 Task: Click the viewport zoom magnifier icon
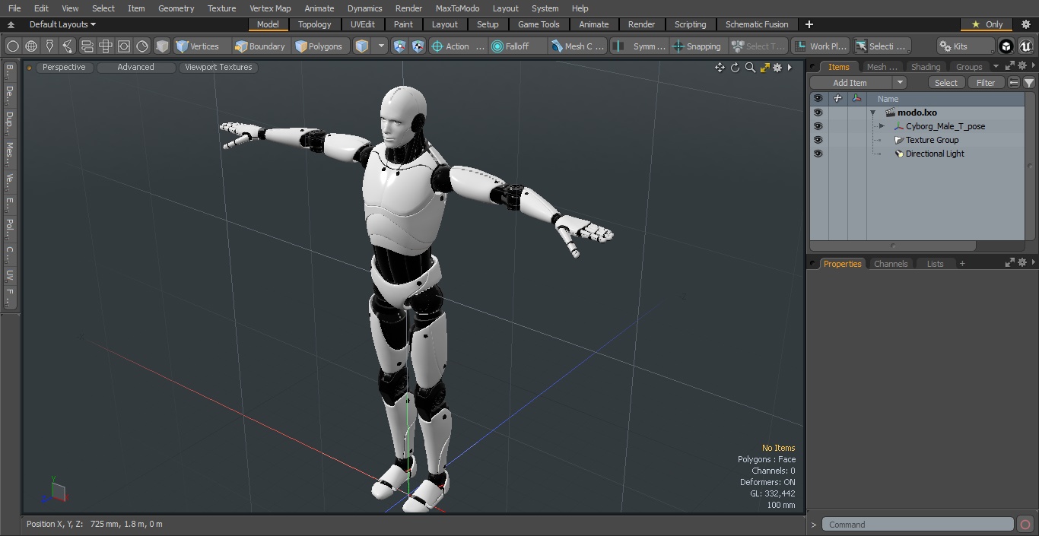750,68
